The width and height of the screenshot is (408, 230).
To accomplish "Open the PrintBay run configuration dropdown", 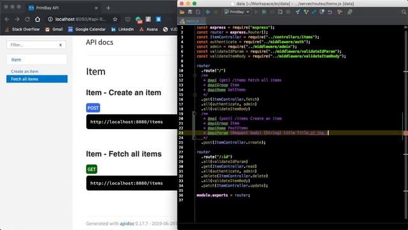I will [x=237, y=12].
